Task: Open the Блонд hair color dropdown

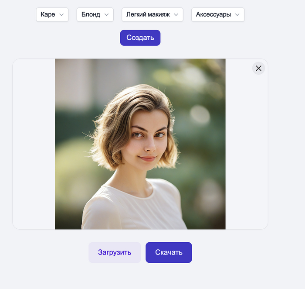Action: pos(95,14)
